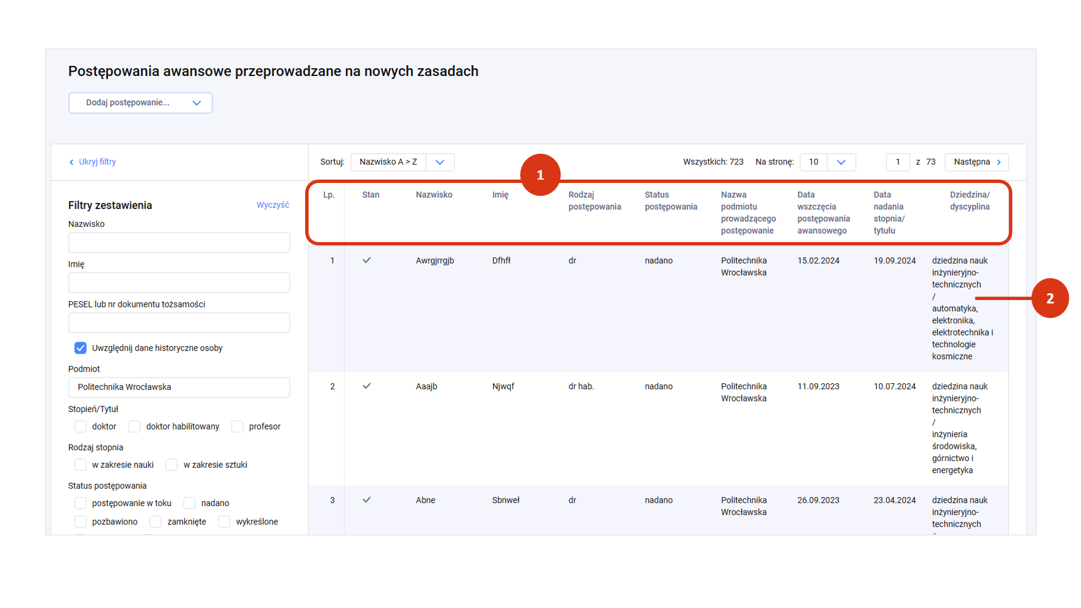Tick the postępowanie w toku checkbox

tap(81, 503)
